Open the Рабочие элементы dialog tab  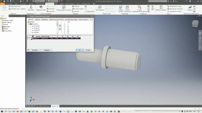tap(83, 19)
